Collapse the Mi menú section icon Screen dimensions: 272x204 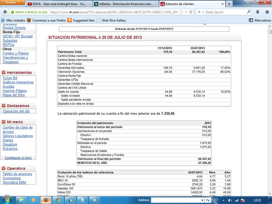point(4,121)
